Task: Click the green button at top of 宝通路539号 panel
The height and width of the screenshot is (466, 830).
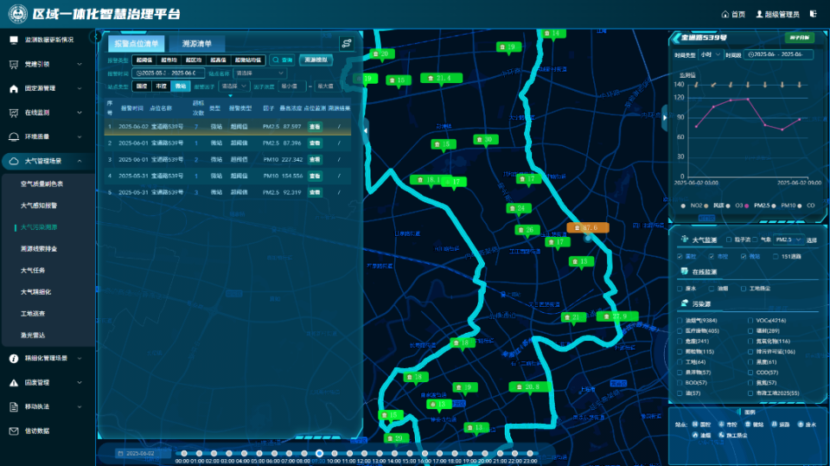Action: click(799, 37)
